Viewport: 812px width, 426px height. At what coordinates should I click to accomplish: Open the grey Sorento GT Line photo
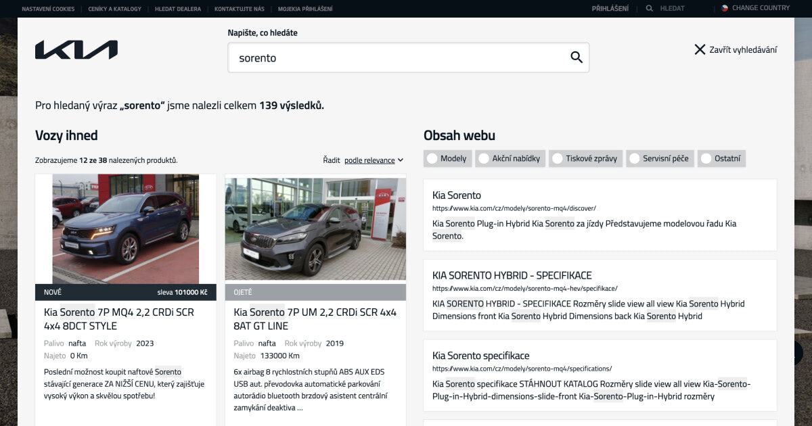315,229
